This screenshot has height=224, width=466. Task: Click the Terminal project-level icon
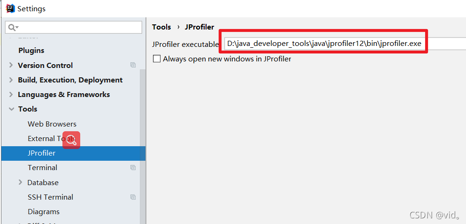click(133, 167)
